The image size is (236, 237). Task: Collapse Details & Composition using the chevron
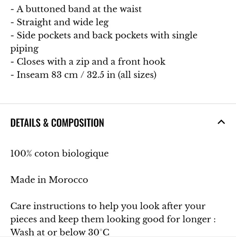[221, 122]
